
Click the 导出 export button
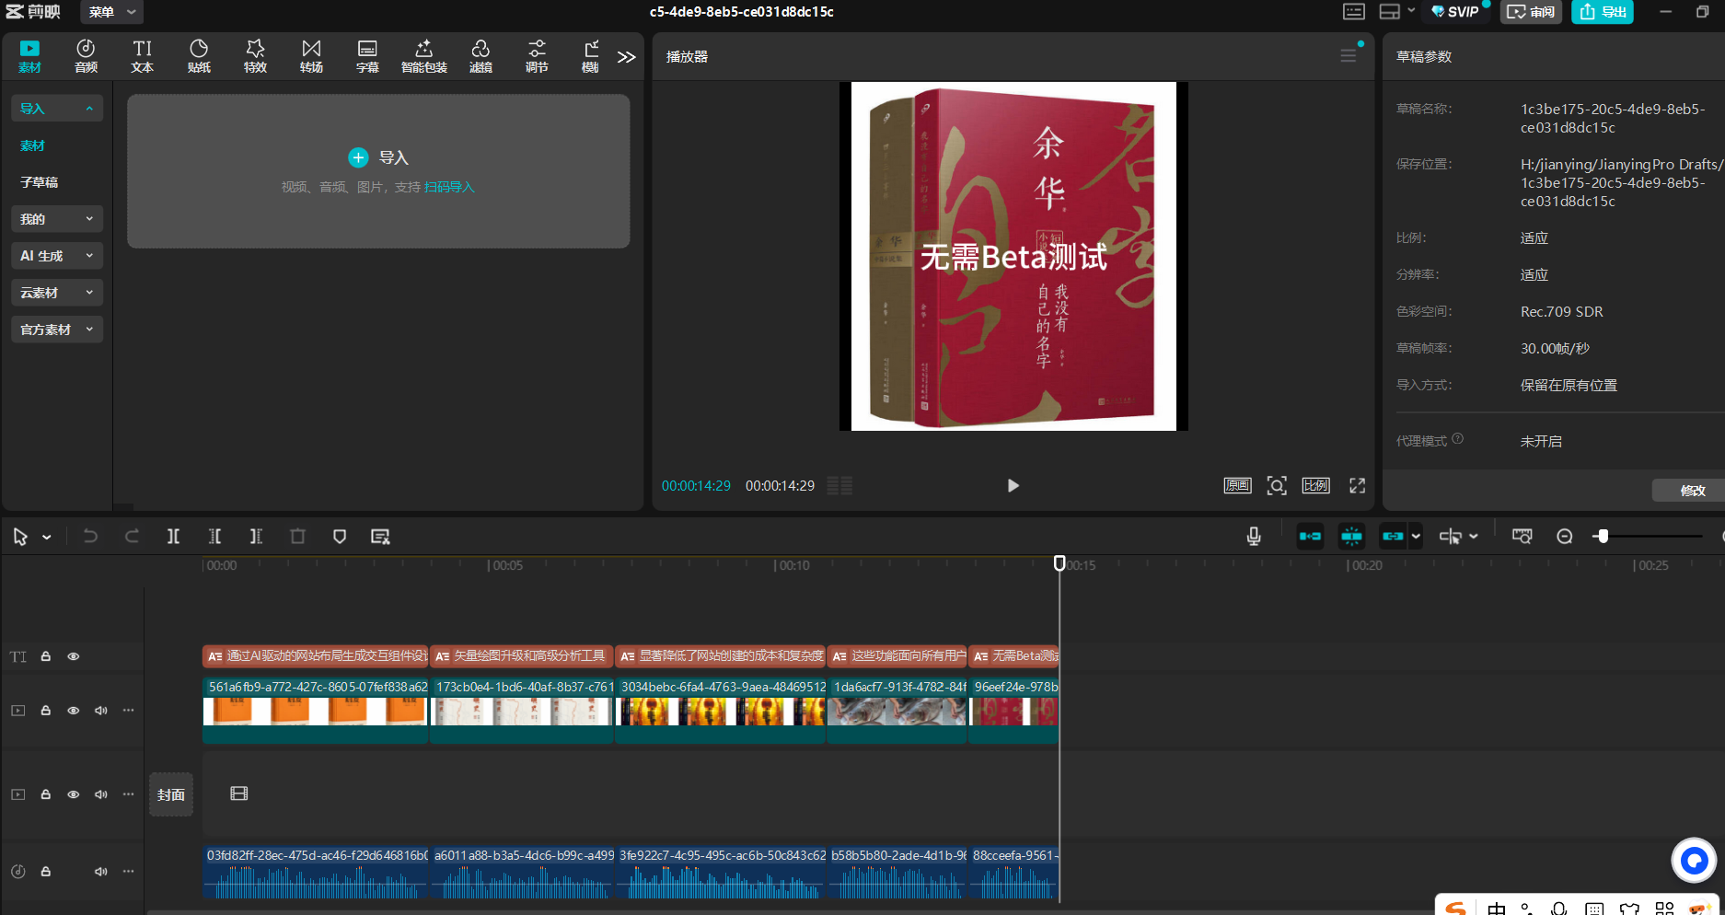tap(1603, 12)
